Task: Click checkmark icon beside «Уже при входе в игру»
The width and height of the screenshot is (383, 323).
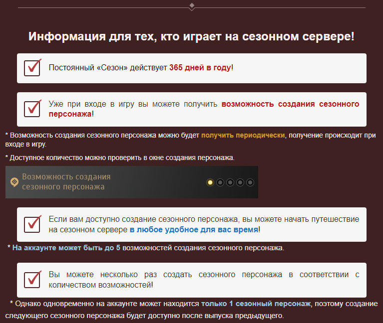Action: [x=32, y=109]
